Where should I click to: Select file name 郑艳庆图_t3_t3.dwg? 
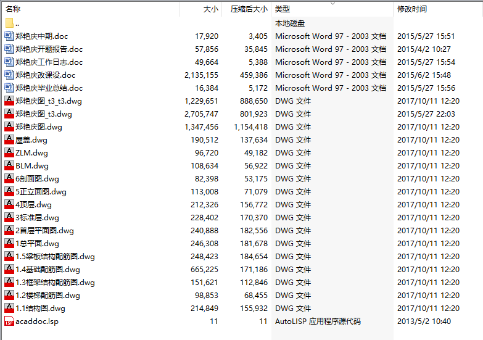(49, 101)
